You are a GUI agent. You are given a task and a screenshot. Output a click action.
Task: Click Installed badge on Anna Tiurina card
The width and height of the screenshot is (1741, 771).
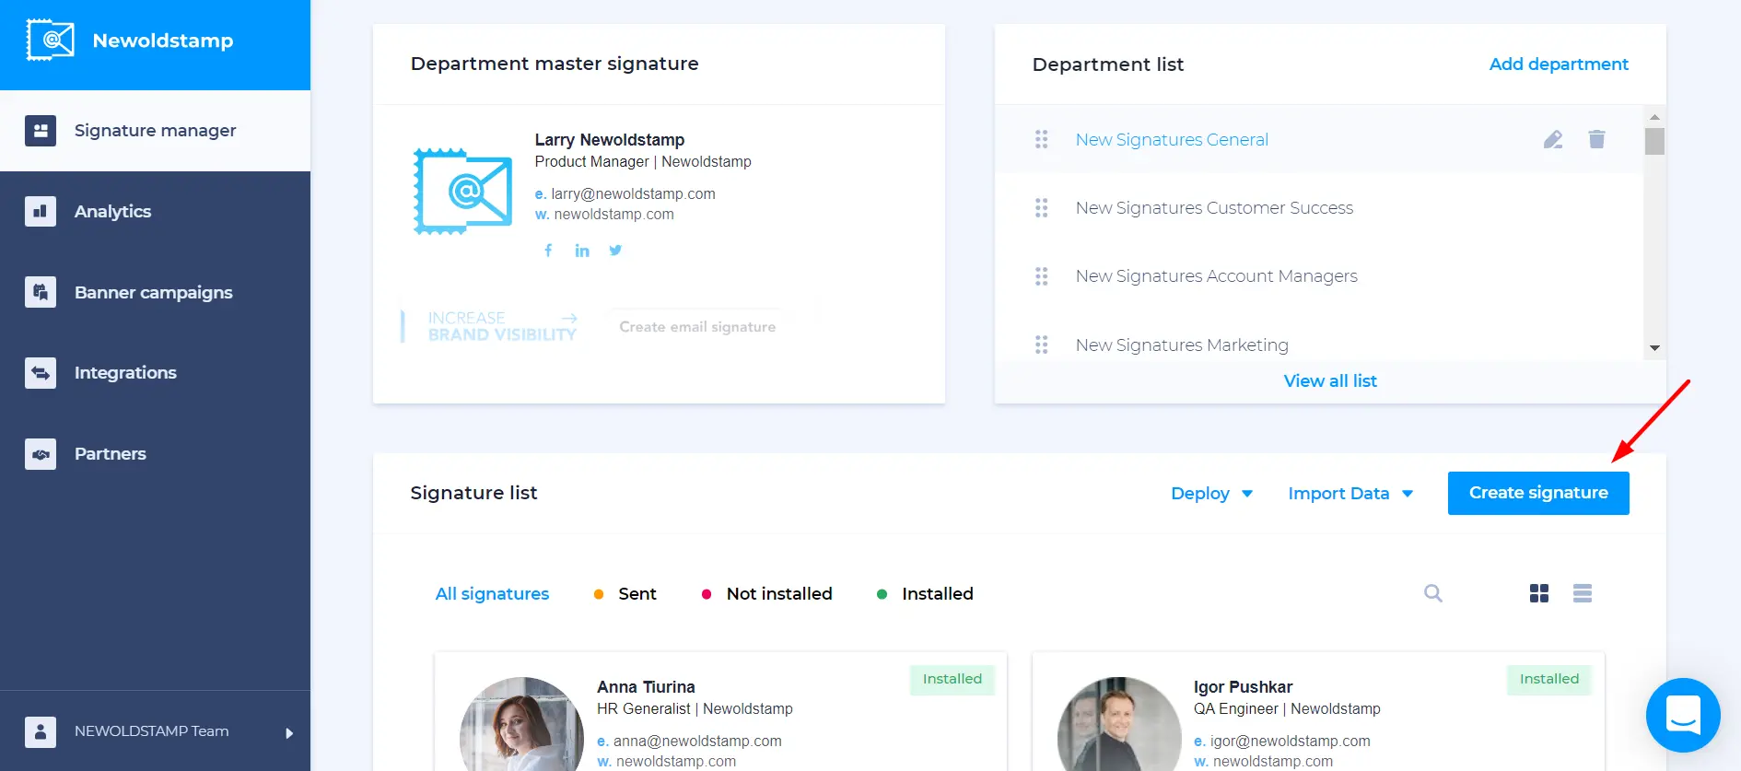952,680
